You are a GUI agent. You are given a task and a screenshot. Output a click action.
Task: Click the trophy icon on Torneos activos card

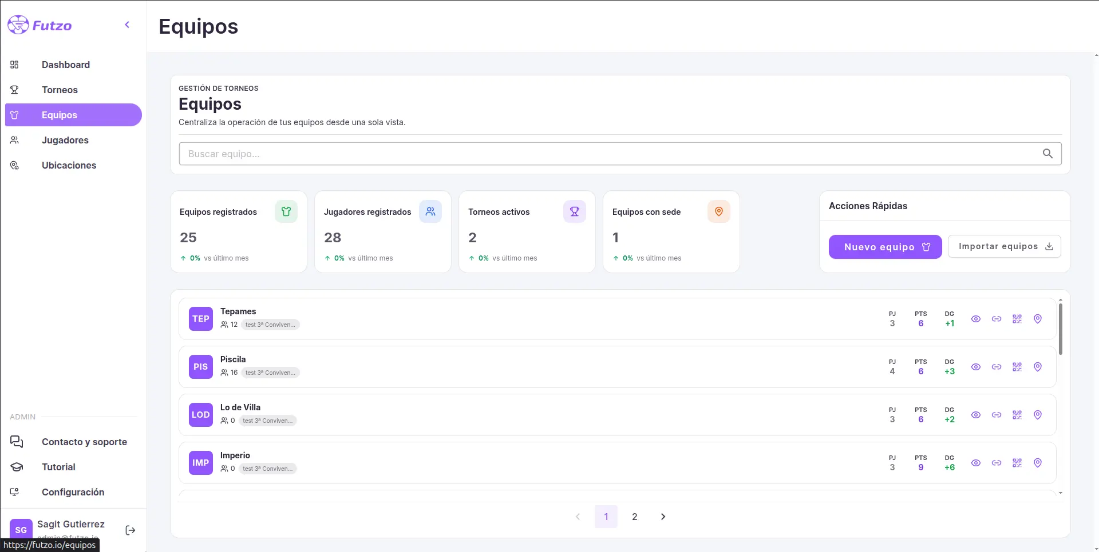[x=575, y=211]
